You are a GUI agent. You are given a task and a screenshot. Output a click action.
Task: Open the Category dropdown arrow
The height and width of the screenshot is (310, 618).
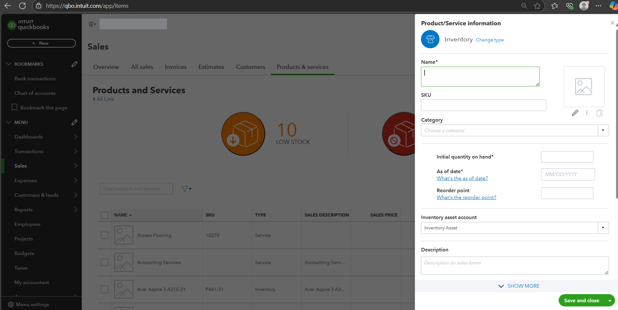603,130
